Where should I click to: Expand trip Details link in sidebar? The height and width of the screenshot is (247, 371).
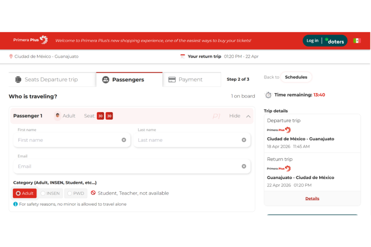[312, 199]
